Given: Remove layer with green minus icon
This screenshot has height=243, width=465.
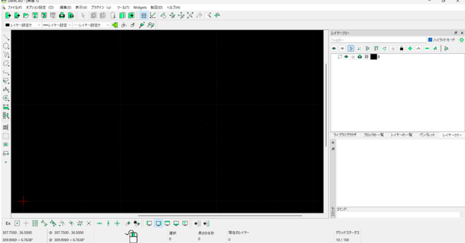Looking at the screenshot, I should pyautogui.click(x=427, y=49).
